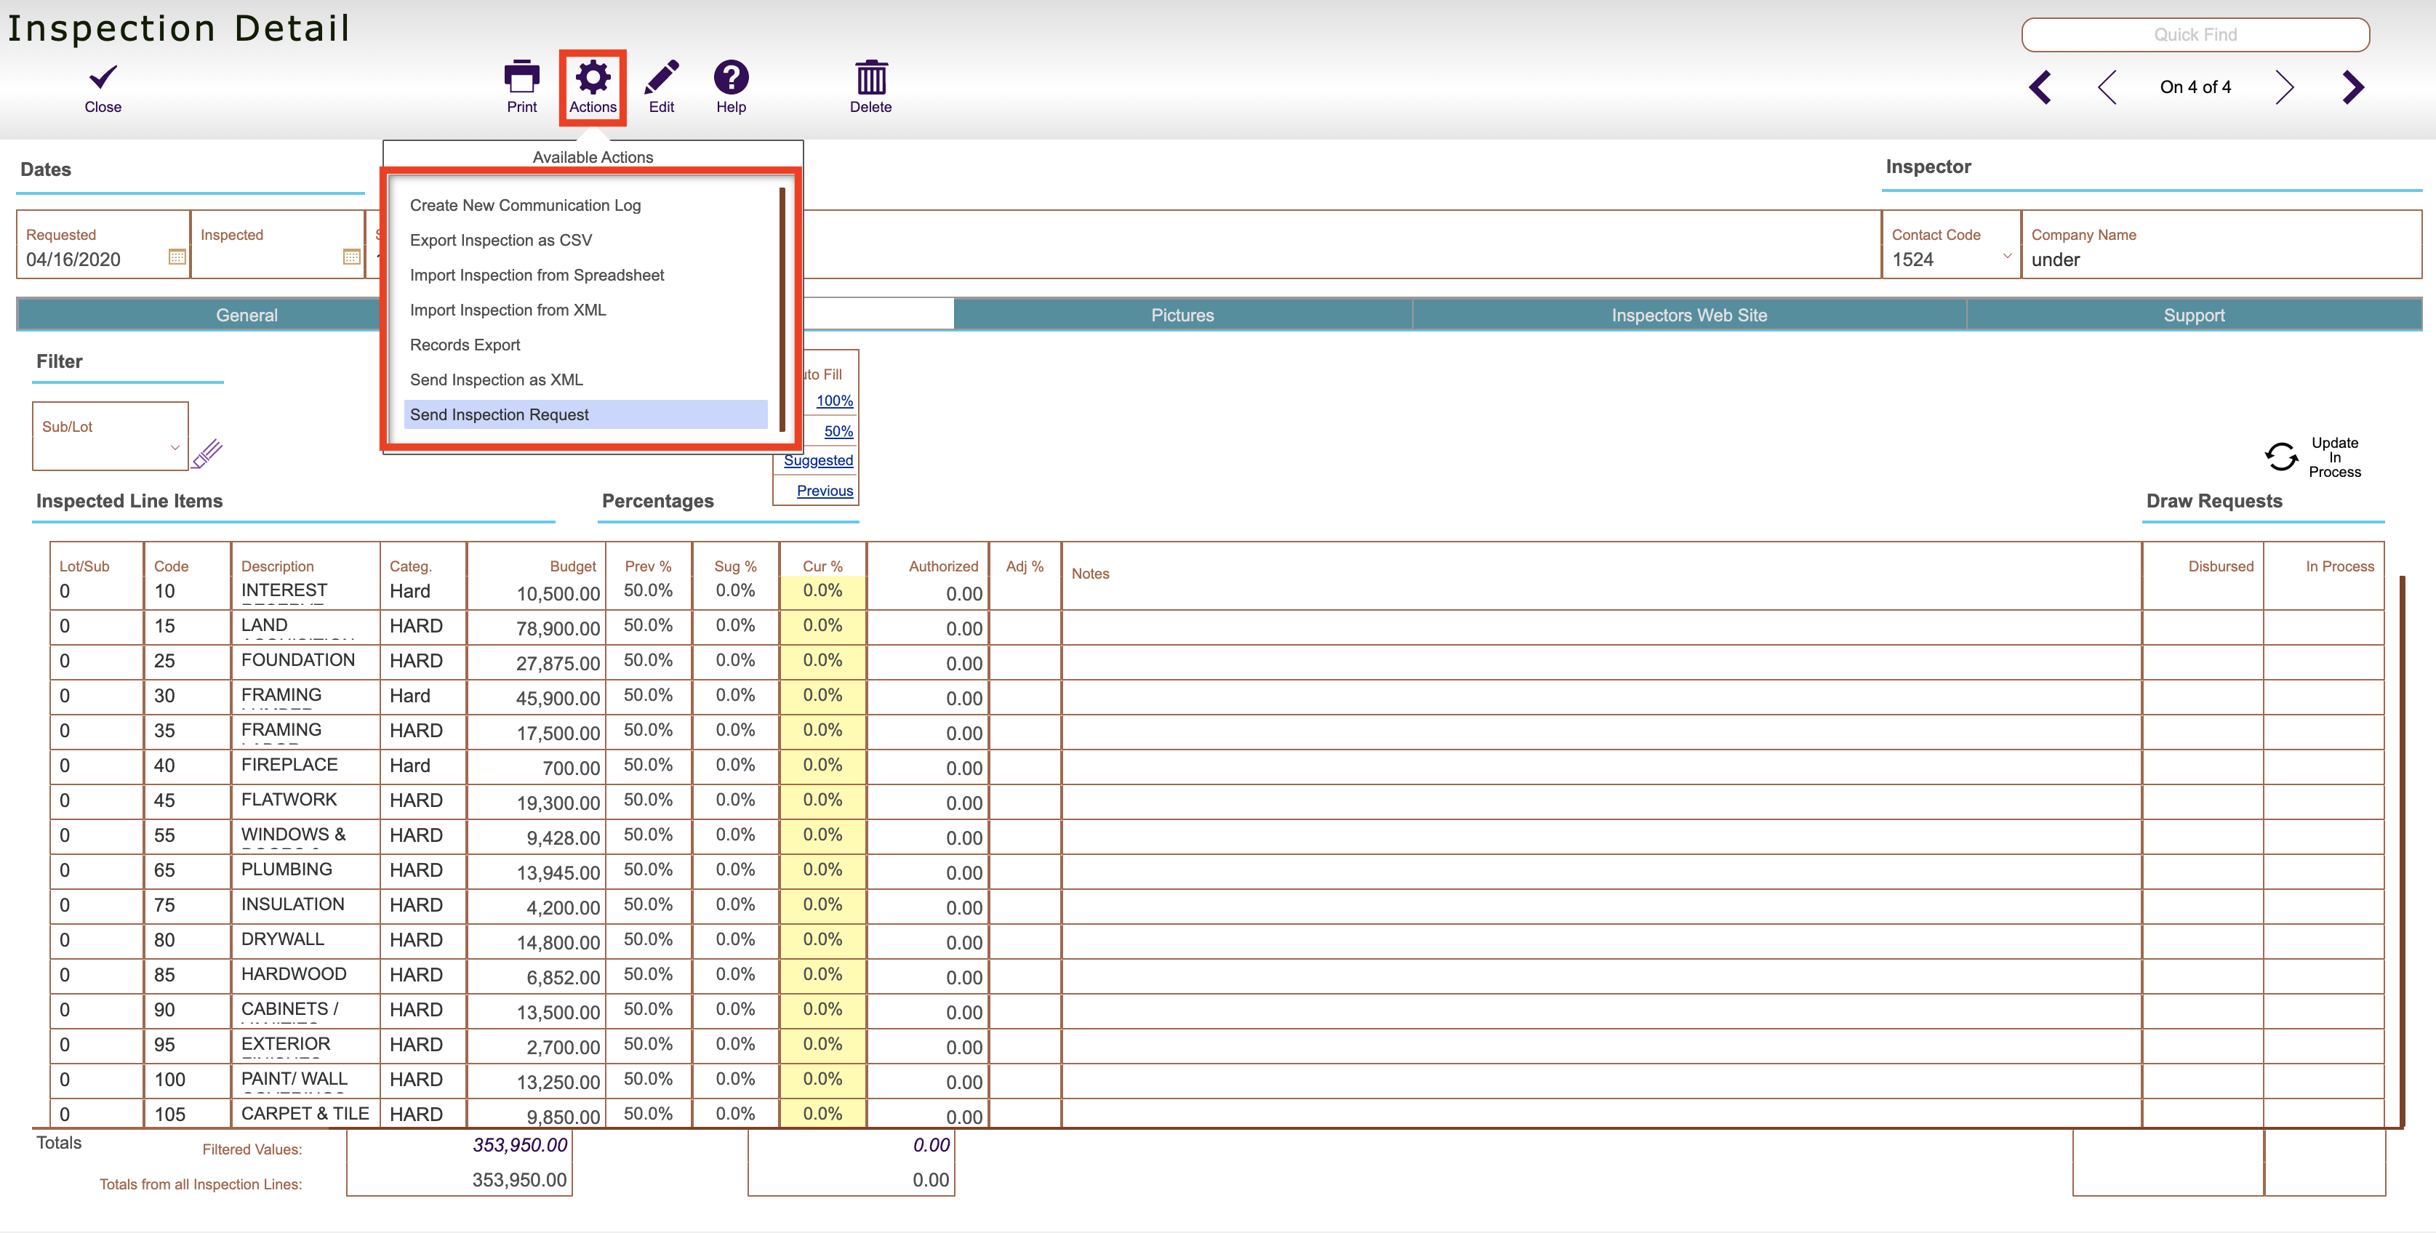Choose Export Inspection as CSV action
Image resolution: width=2436 pixels, height=1233 pixels.
pyautogui.click(x=500, y=240)
